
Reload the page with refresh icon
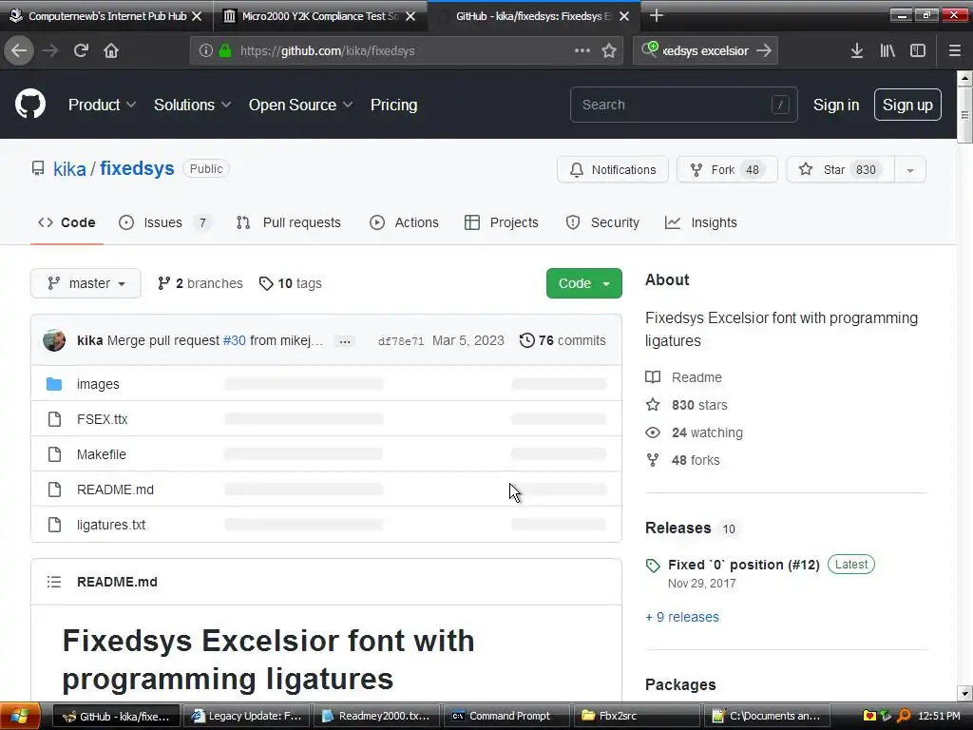coord(81,51)
